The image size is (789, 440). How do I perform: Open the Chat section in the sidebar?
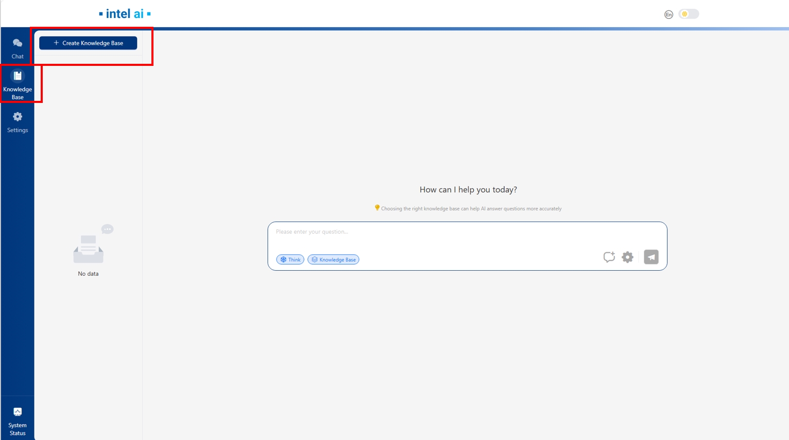18,48
